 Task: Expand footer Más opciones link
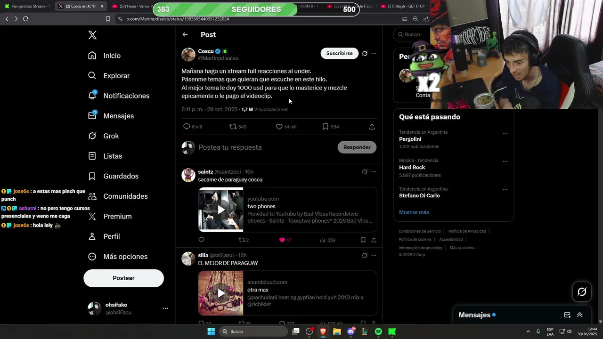pyautogui.click(x=464, y=248)
